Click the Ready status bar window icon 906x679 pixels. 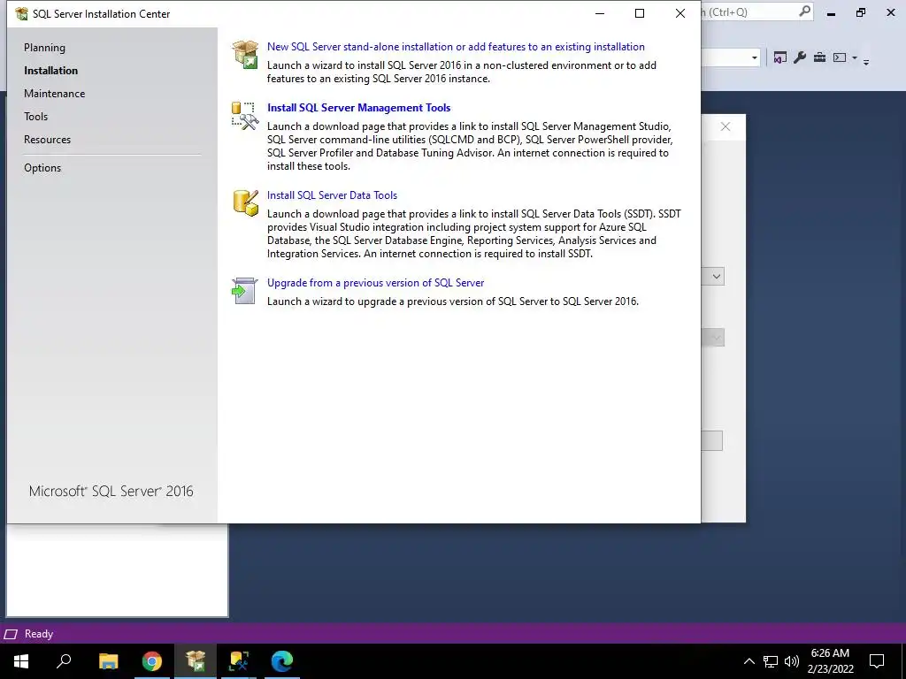pyautogui.click(x=11, y=634)
